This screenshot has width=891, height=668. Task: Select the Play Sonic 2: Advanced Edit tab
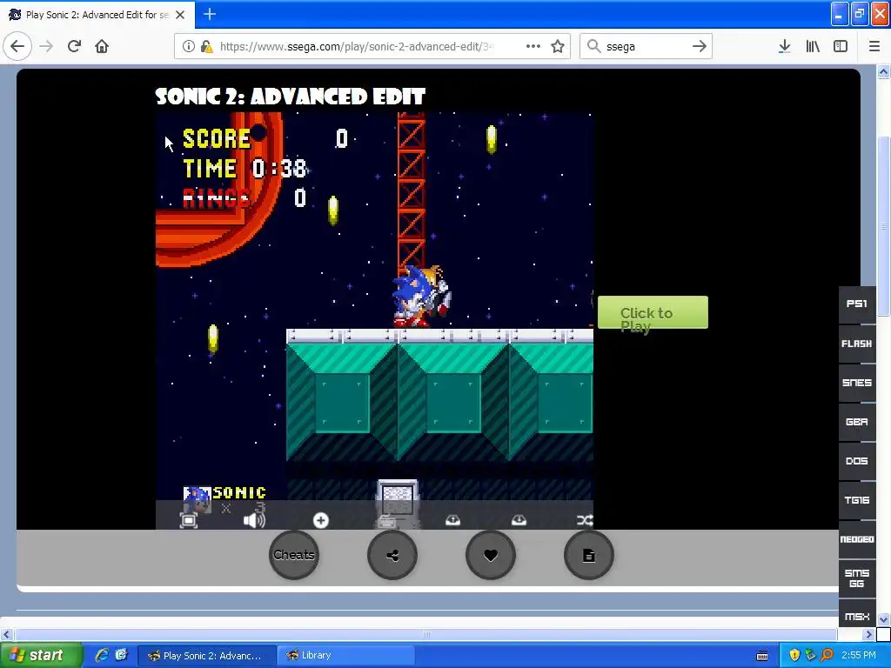[x=97, y=15]
